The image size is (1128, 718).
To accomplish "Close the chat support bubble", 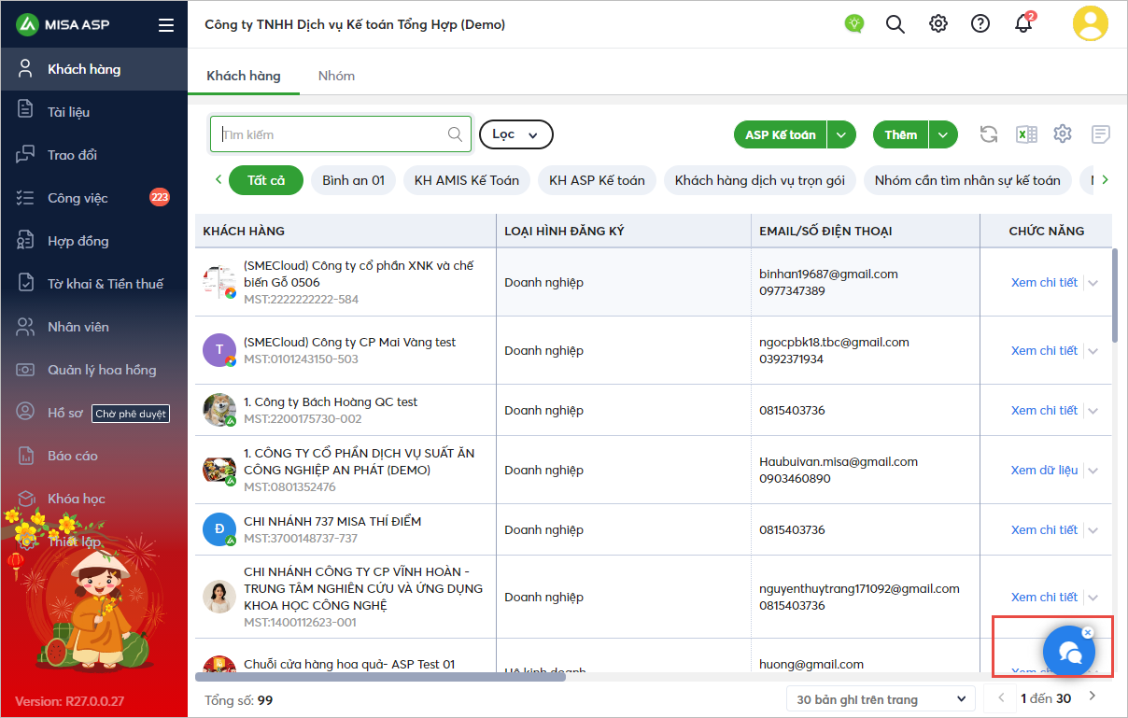I will tap(1088, 632).
